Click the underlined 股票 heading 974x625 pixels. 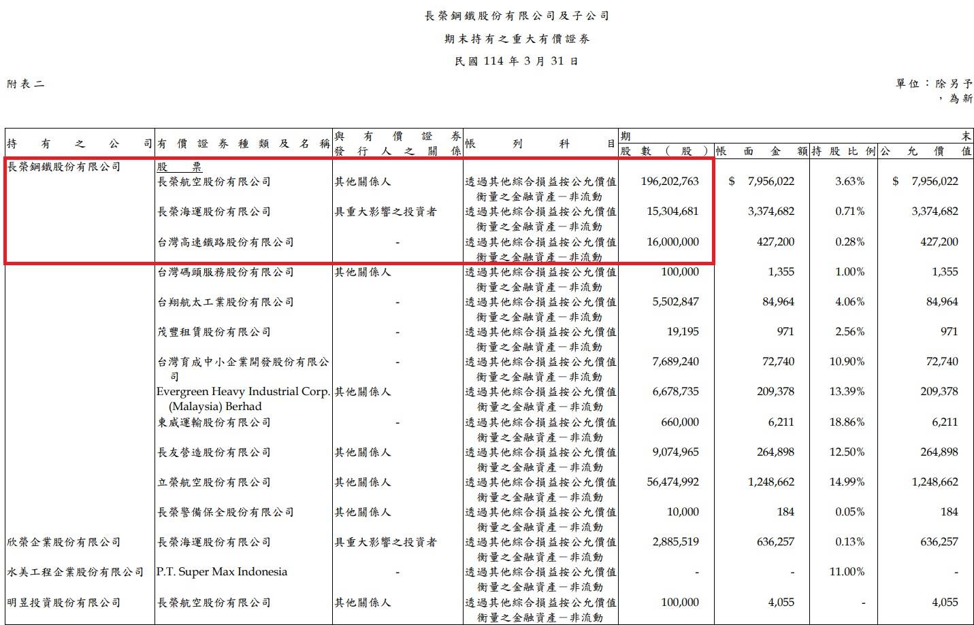(x=179, y=167)
